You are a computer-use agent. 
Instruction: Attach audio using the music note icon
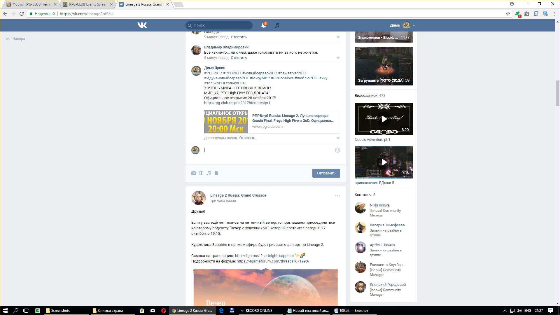[x=209, y=173]
